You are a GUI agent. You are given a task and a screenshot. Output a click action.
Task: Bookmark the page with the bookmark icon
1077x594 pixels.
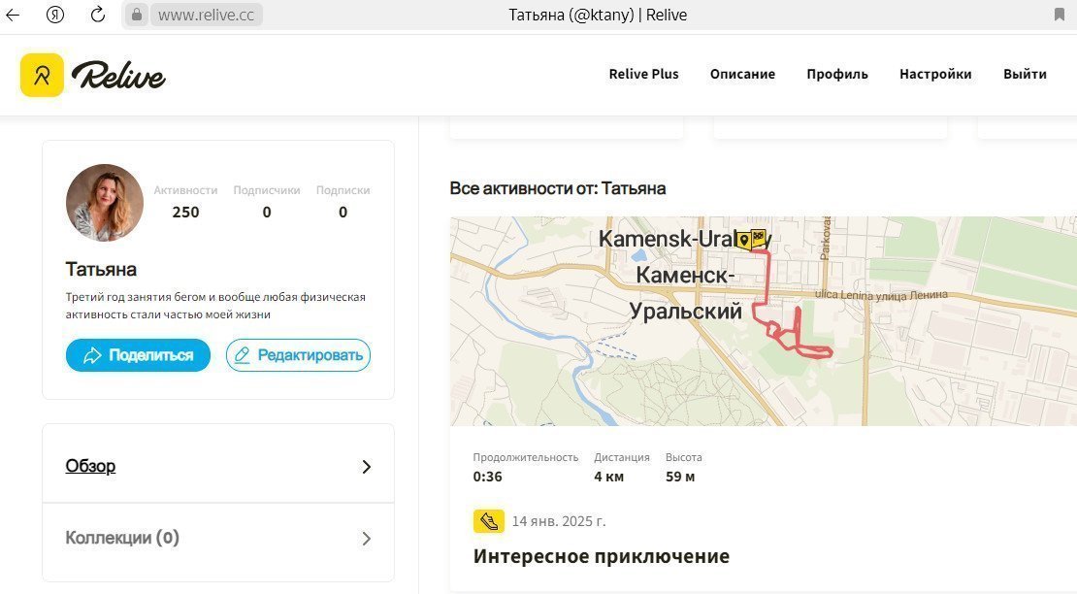point(1060,15)
